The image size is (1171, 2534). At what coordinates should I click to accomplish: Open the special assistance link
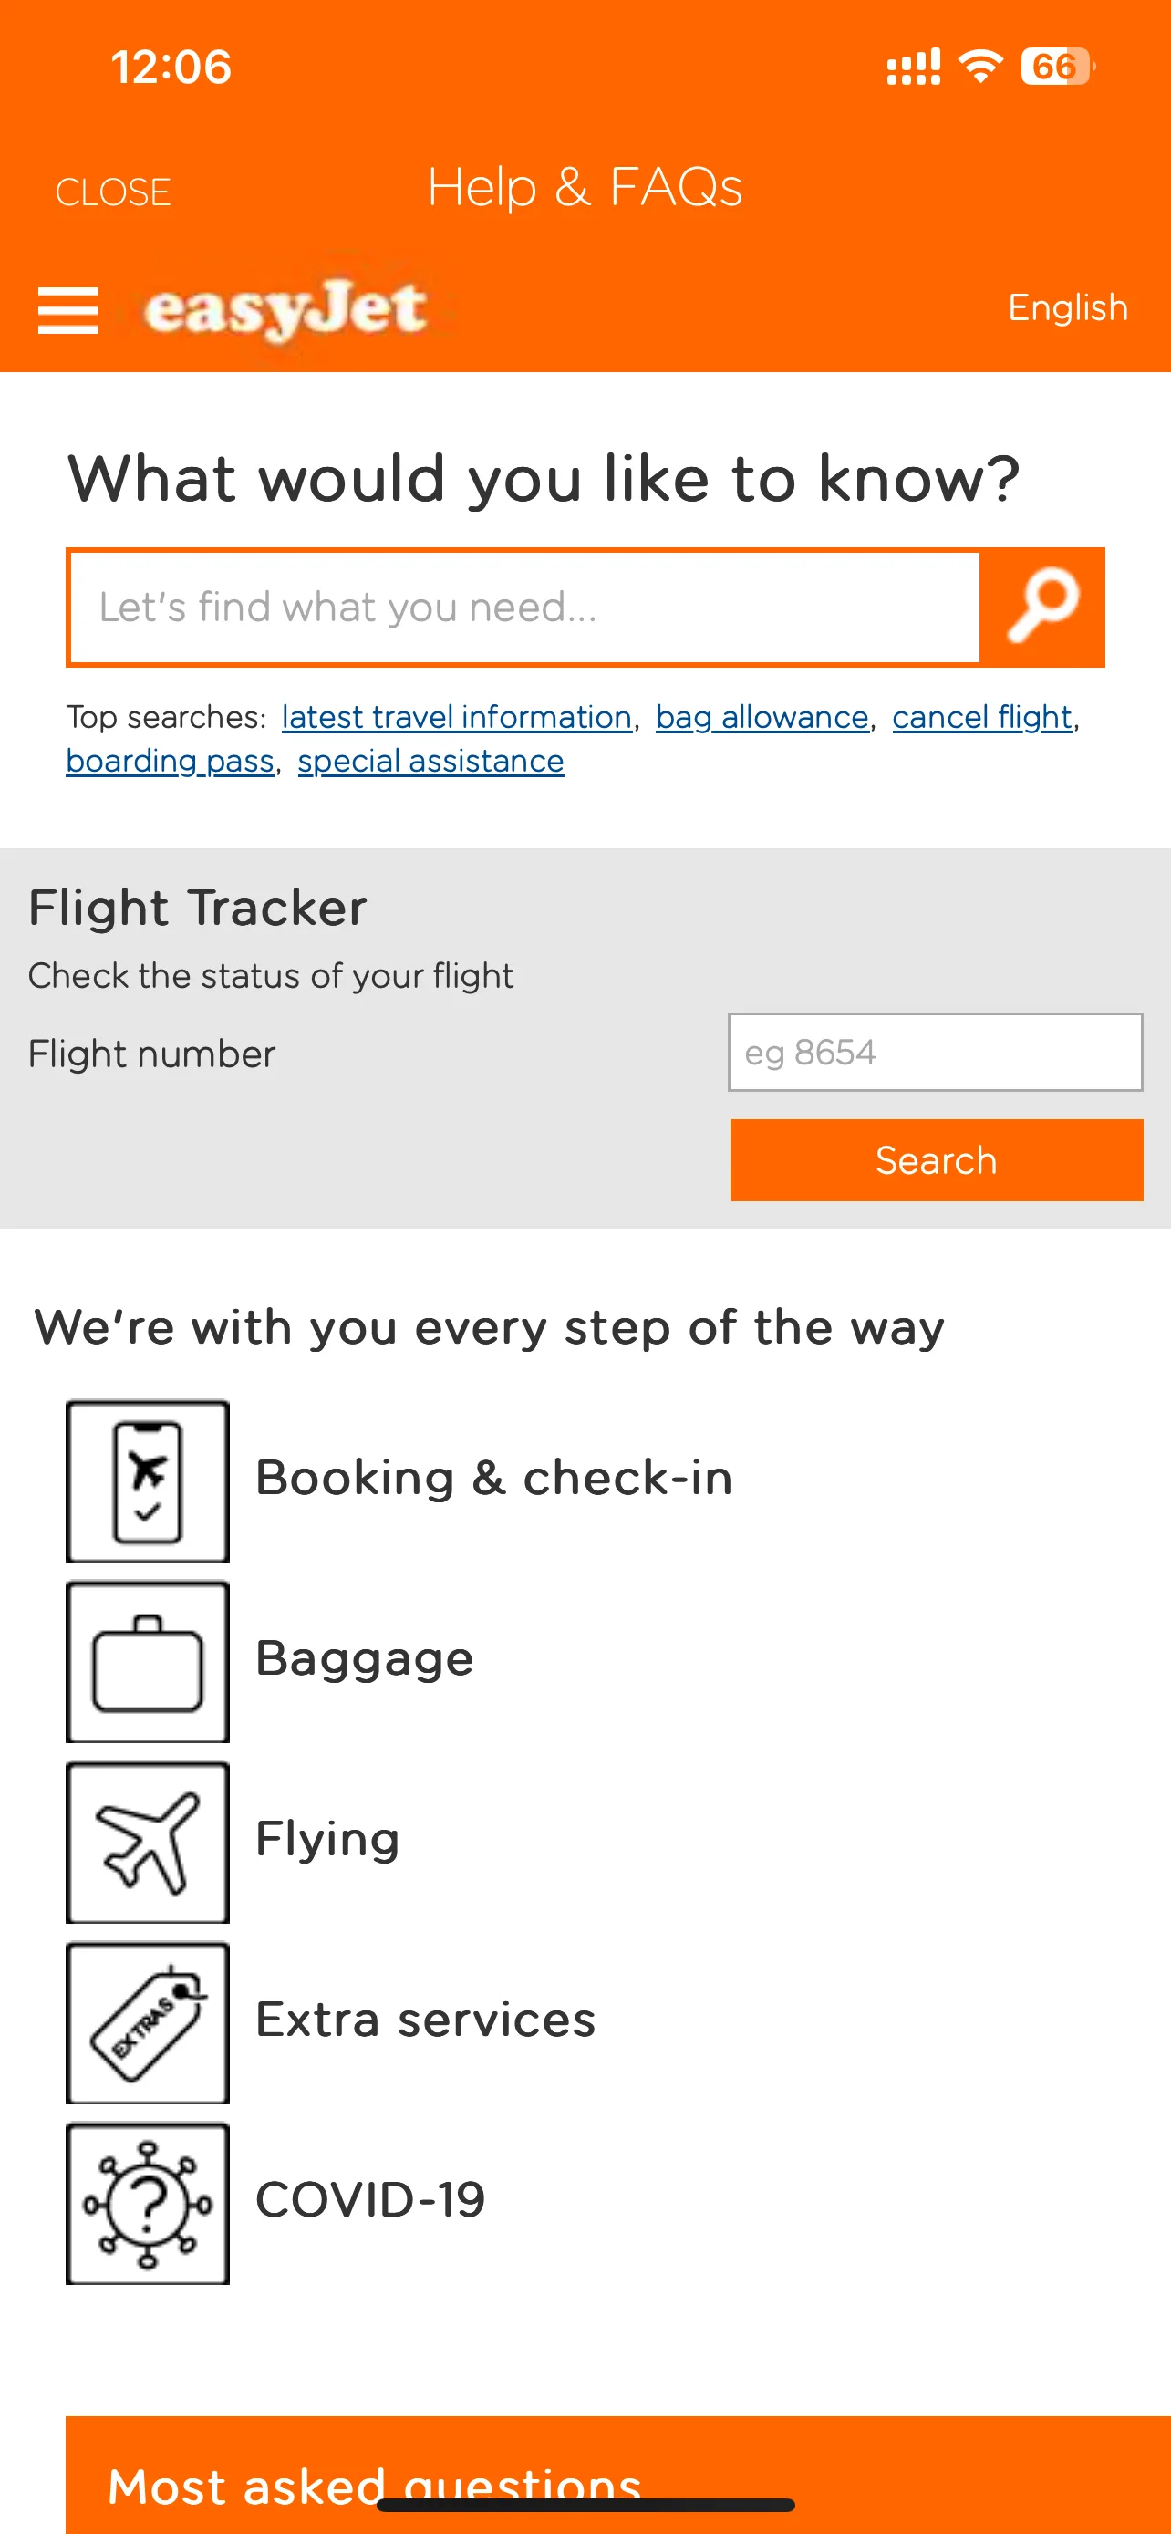(x=430, y=762)
